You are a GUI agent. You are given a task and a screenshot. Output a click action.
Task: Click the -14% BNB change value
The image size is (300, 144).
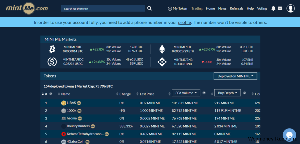(x=207, y=62)
